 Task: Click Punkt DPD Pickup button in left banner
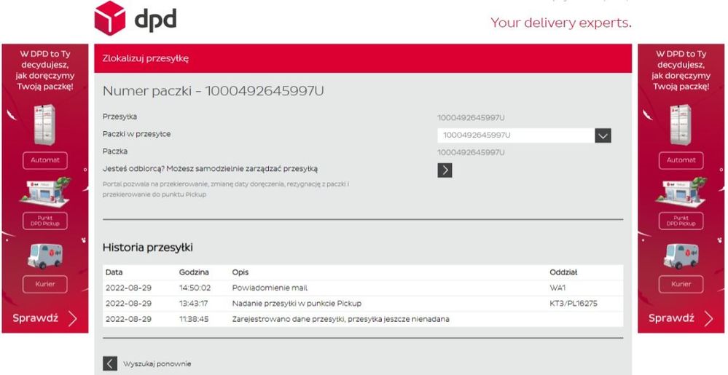pos(45,221)
